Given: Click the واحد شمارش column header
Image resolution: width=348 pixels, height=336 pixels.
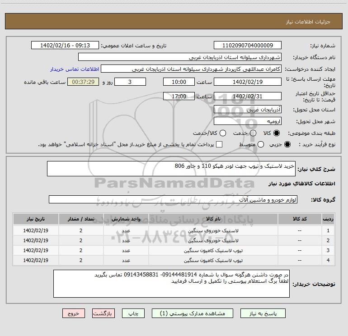Looking at the screenshot, I should (x=126, y=219).
